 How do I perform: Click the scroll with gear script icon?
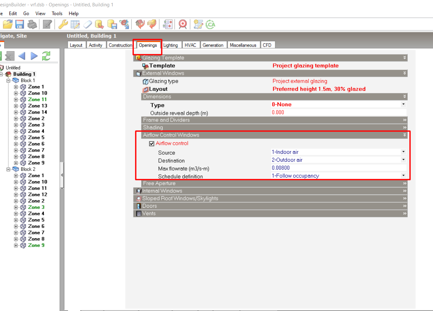coord(198,24)
